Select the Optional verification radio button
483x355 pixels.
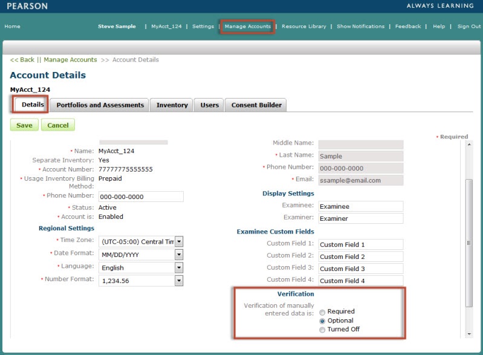coord(323,321)
